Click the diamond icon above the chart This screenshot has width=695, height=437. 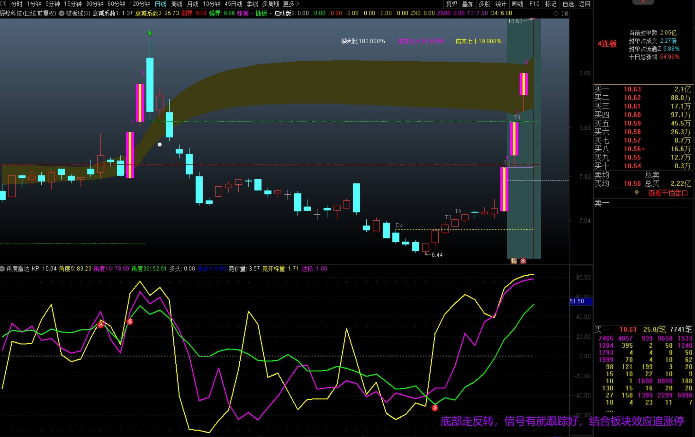coord(556,14)
